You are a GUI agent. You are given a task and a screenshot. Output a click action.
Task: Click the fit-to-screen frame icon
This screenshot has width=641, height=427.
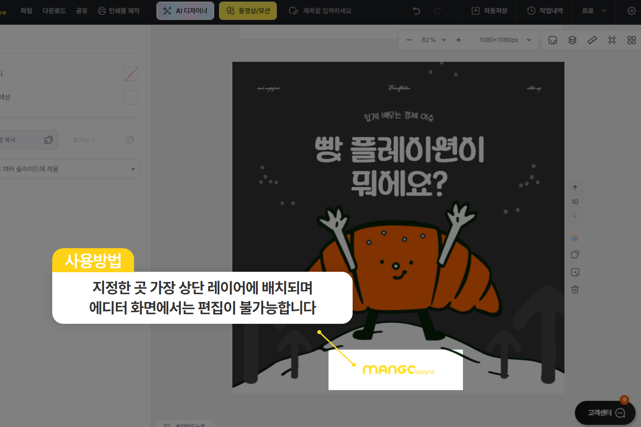click(x=612, y=40)
